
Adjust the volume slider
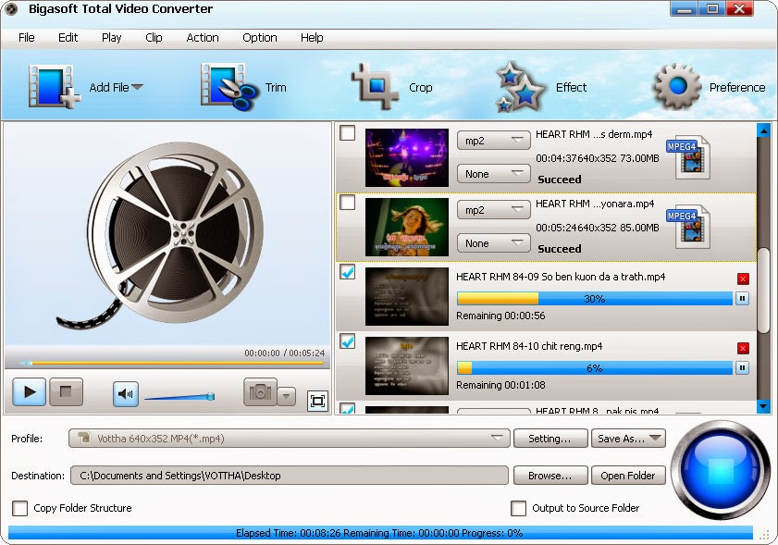click(x=179, y=397)
